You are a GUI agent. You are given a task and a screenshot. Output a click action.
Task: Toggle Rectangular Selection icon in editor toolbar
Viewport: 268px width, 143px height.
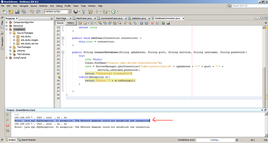click(x=120, y=23)
